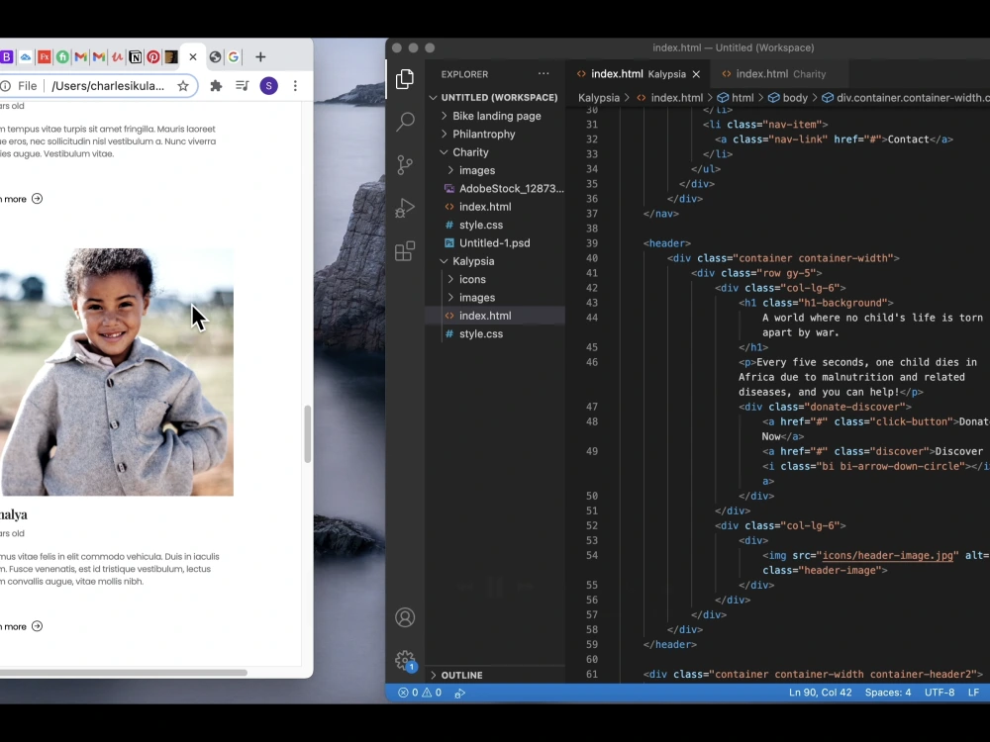Click the index.html breadcrumb above the editor
The height and width of the screenshot is (742, 990).
(676, 98)
